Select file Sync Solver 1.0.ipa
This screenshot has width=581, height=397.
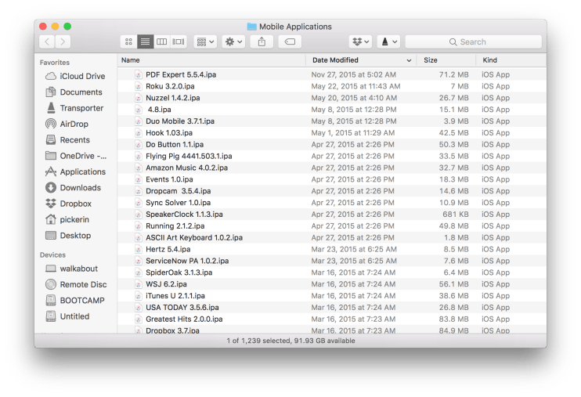pyautogui.click(x=332, y=202)
